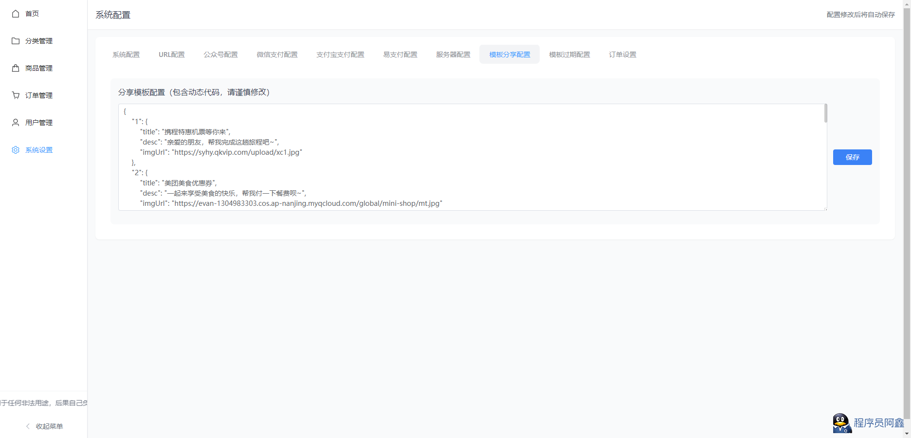Click the system settings gear icon
This screenshot has width=911, height=438.
(16, 150)
